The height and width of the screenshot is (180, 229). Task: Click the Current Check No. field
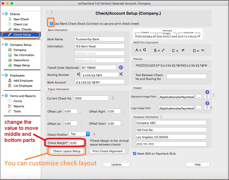(x=91, y=98)
